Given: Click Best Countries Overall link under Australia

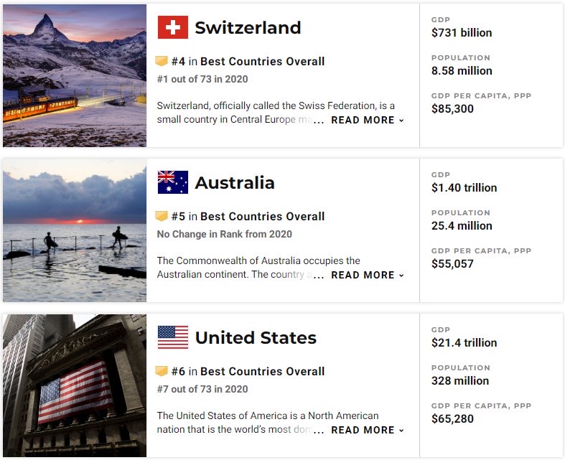Looking at the screenshot, I should pyautogui.click(x=262, y=216).
